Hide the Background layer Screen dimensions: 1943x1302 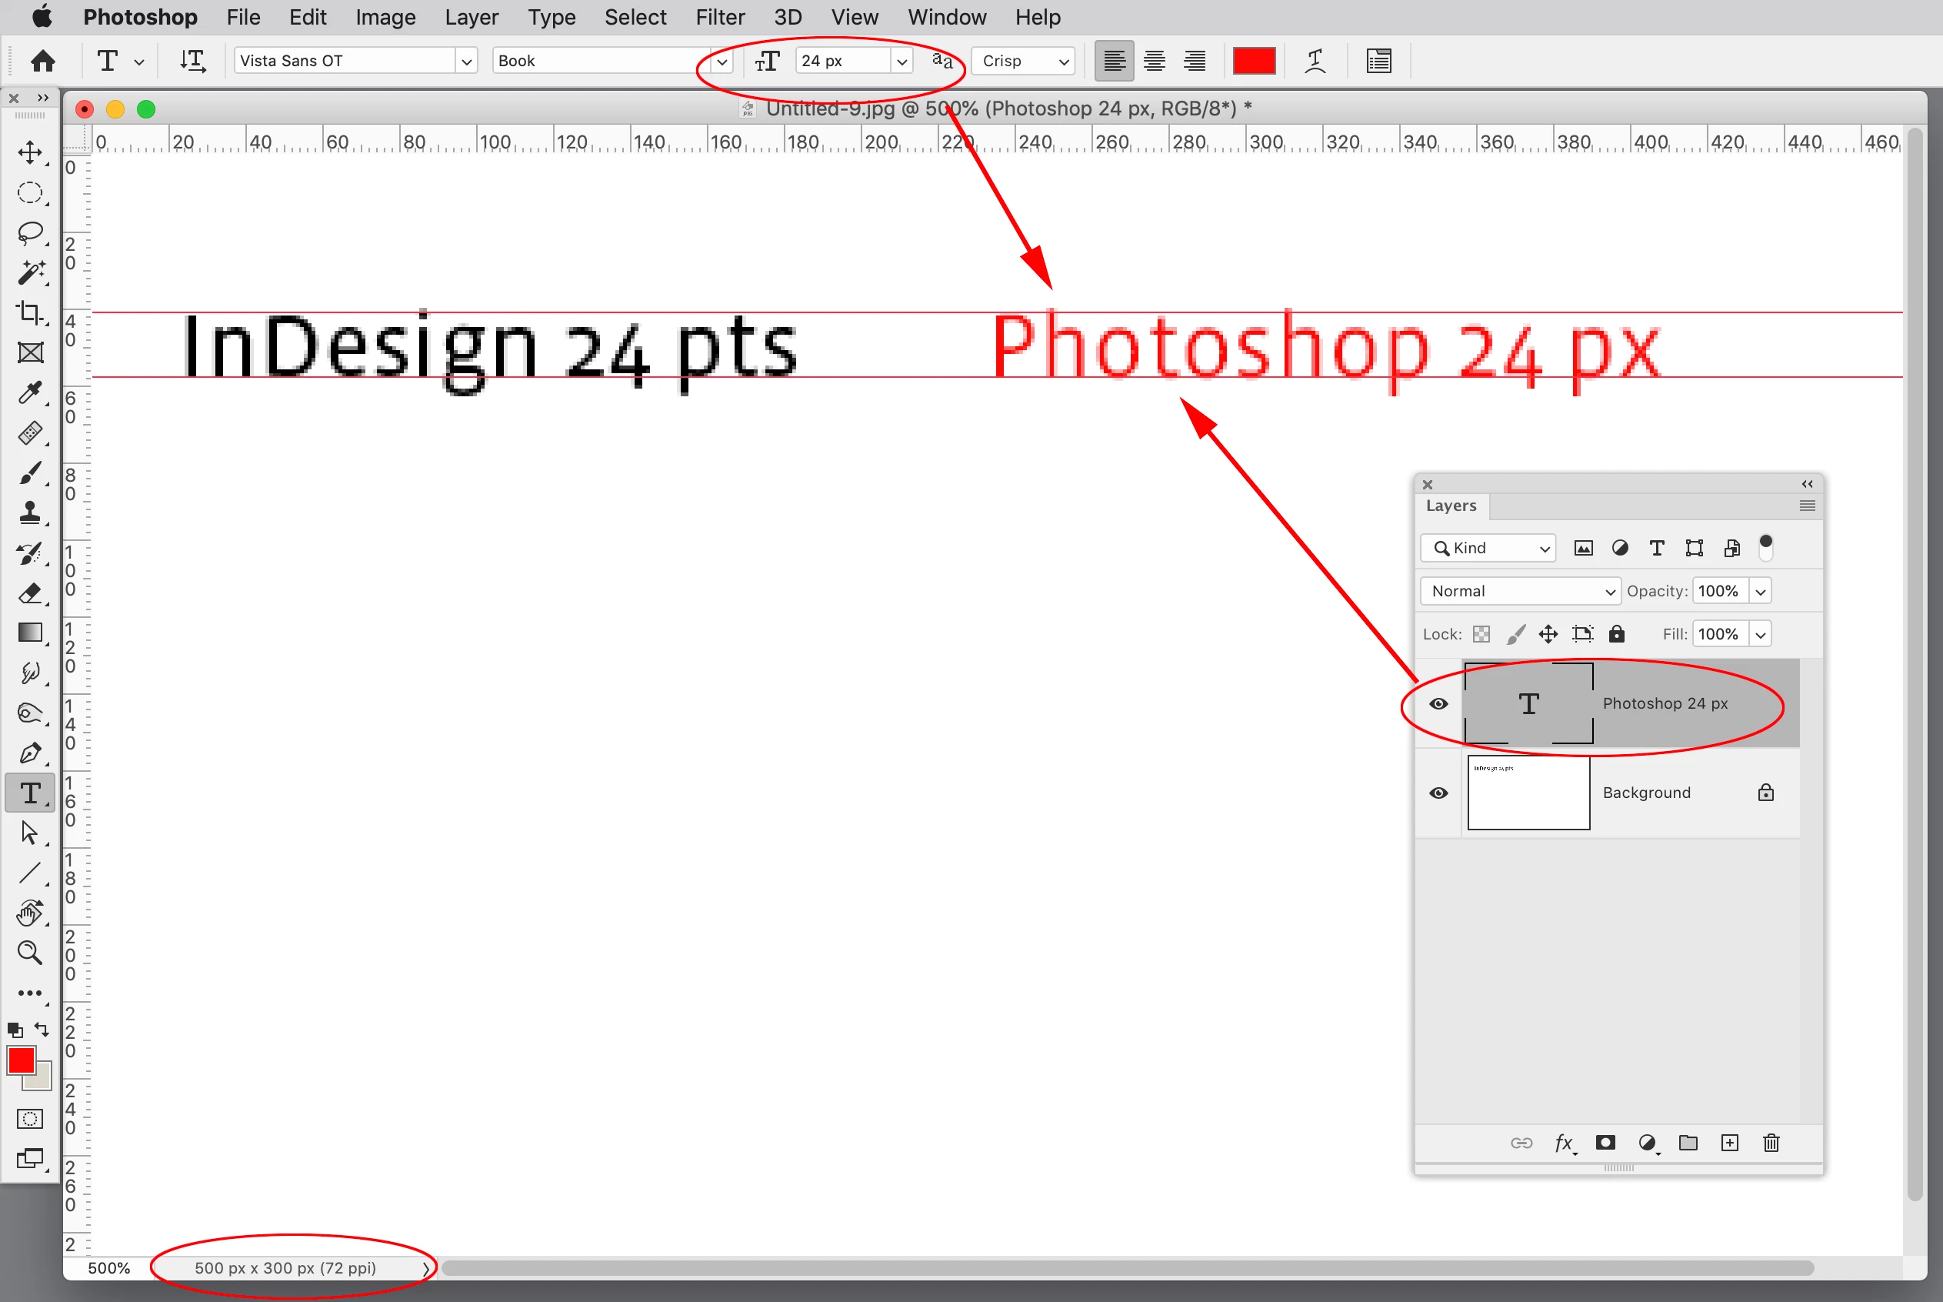1438,793
